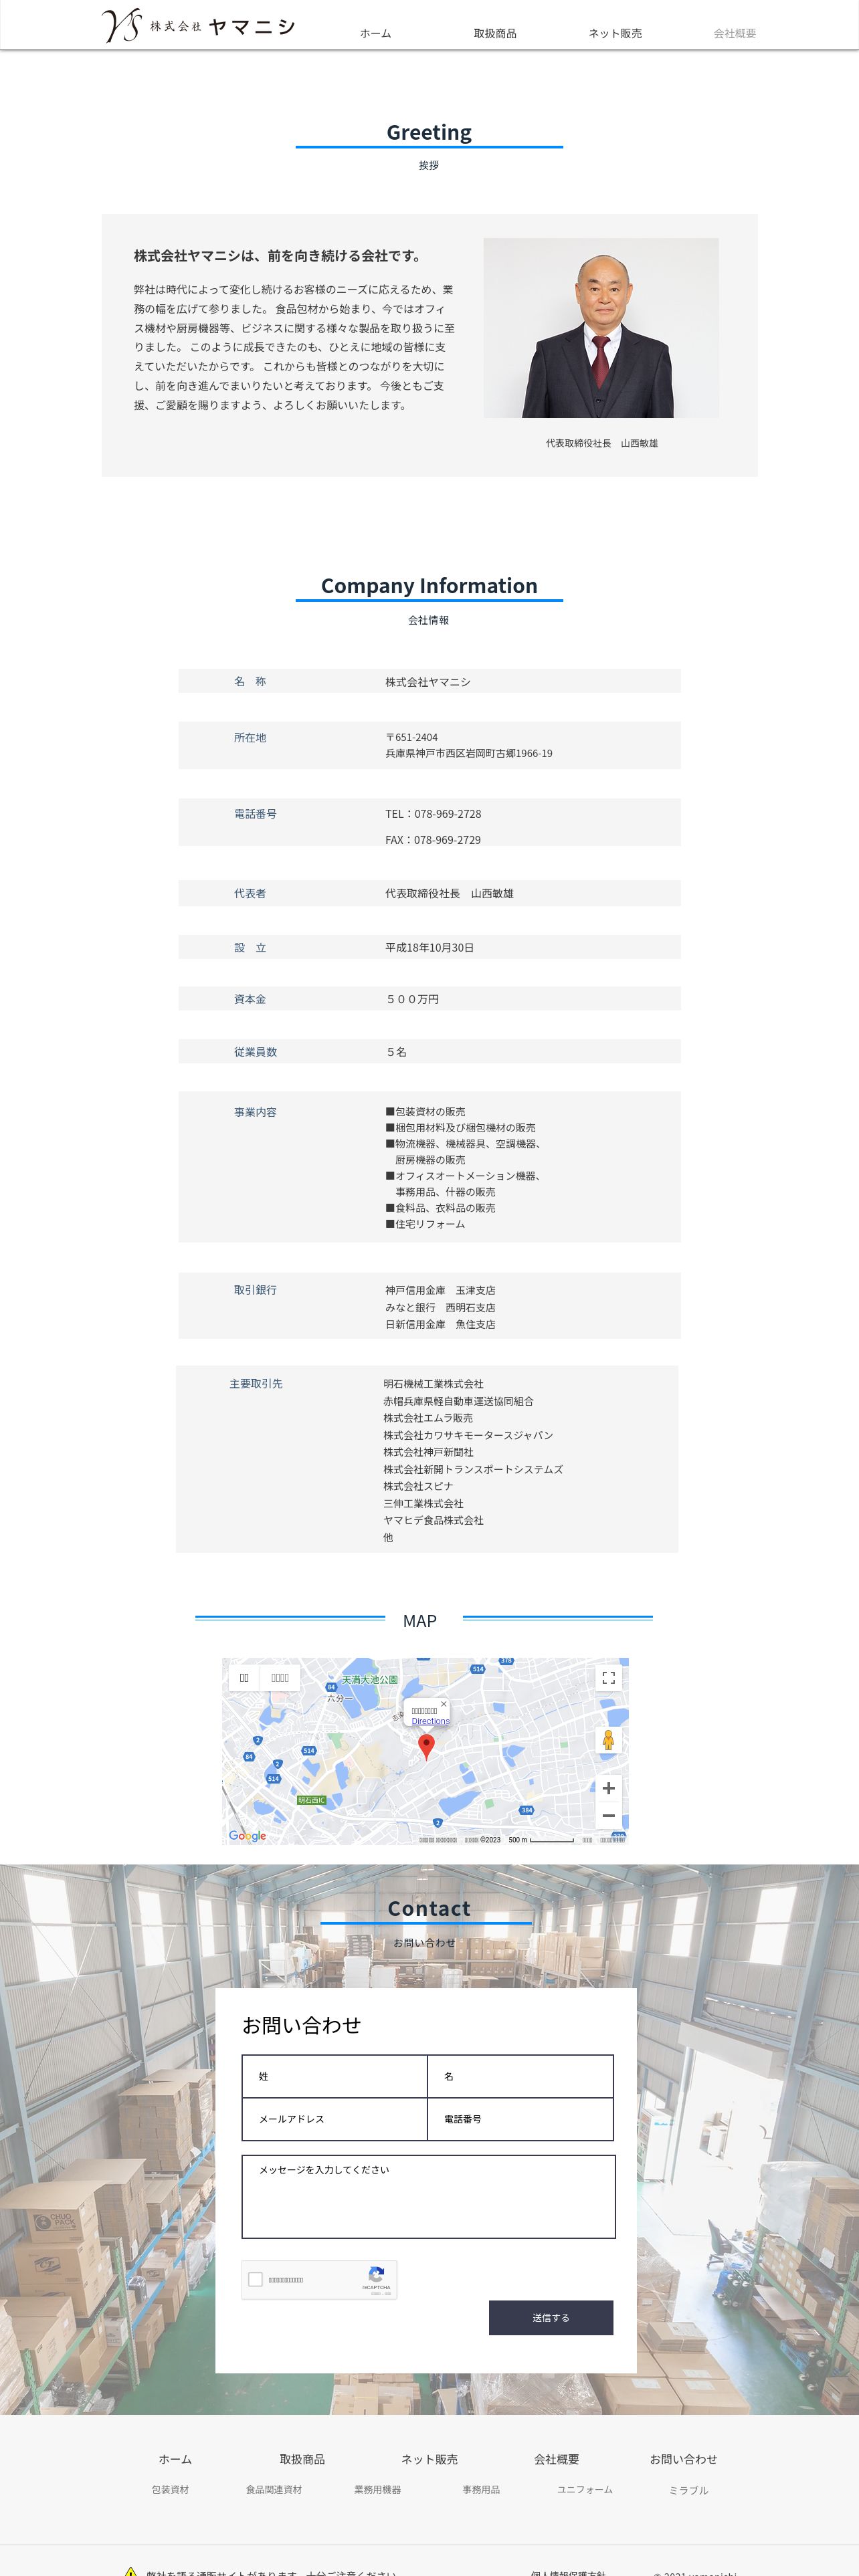Check the reCAPTCHA checkbox
Image resolution: width=859 pixels, height=2576 pixels.
tap(255, 2279)
